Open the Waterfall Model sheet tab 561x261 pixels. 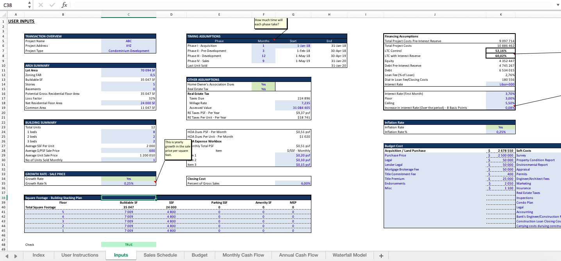[x=349, y=255]
